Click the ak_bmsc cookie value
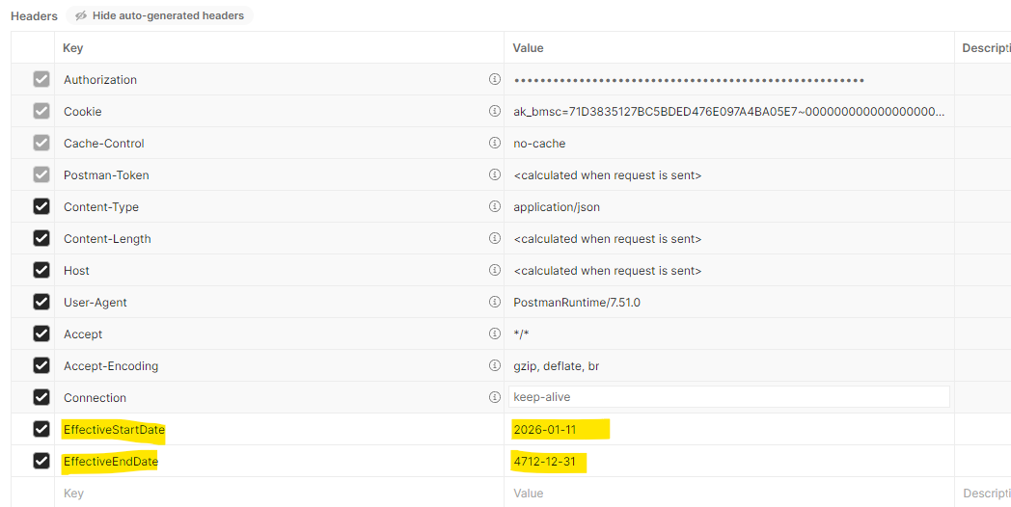Screen dimensions: 1011x507 point(729,112)
